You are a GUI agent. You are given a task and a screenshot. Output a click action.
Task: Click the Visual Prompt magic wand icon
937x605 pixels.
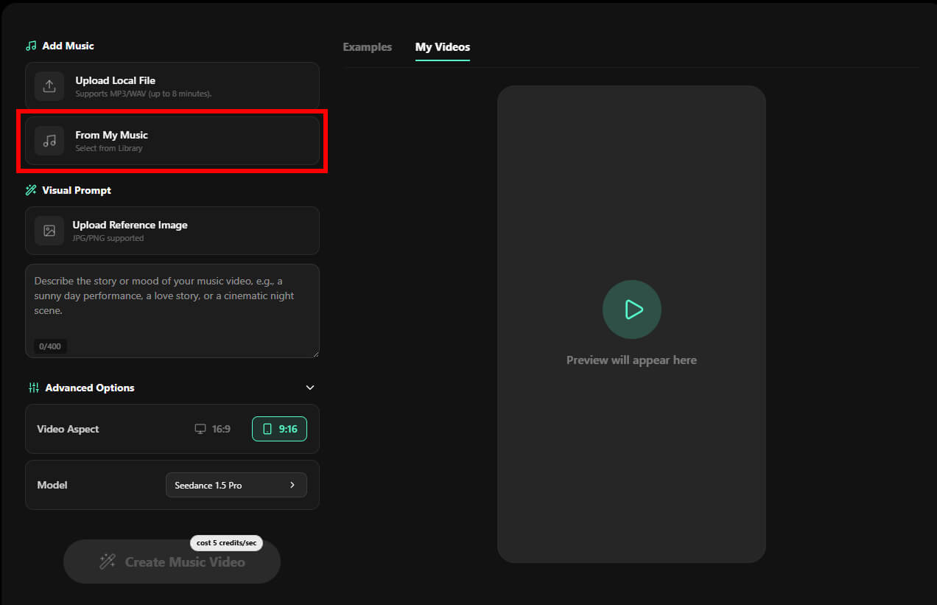click(x=31, y=190)
